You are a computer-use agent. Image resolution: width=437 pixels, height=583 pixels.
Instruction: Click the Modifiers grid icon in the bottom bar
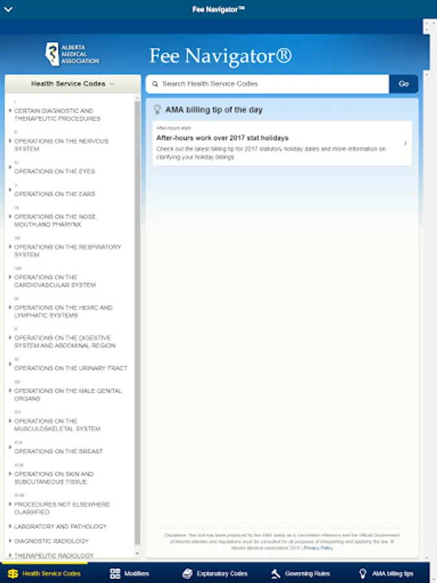pos(115,574)
